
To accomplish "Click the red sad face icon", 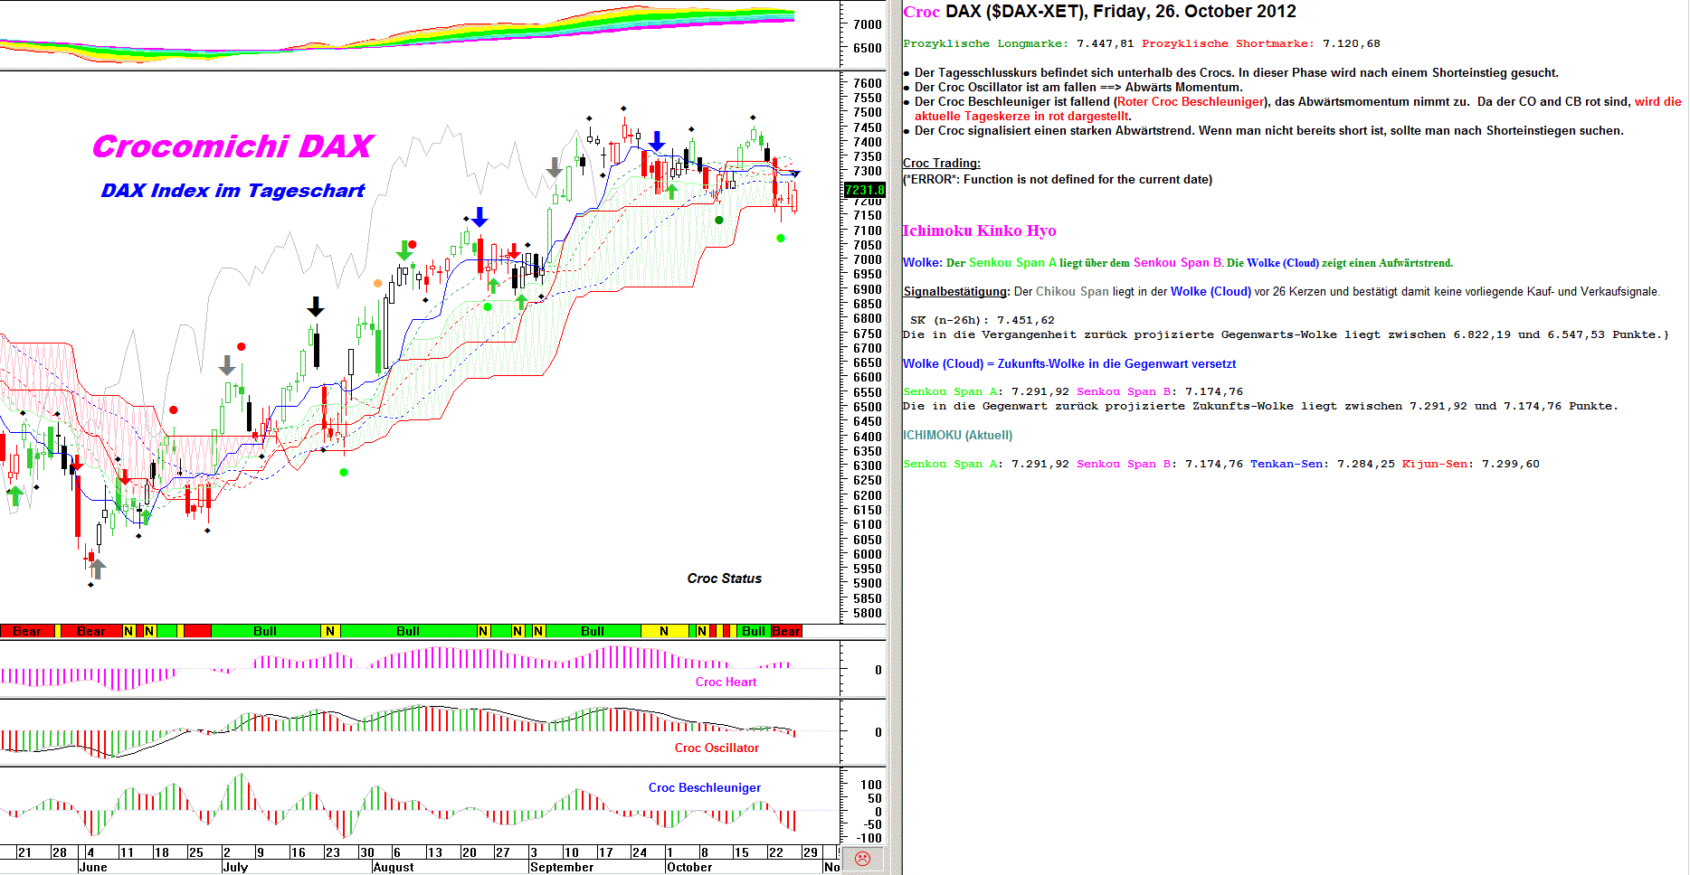I will (862, 859).
